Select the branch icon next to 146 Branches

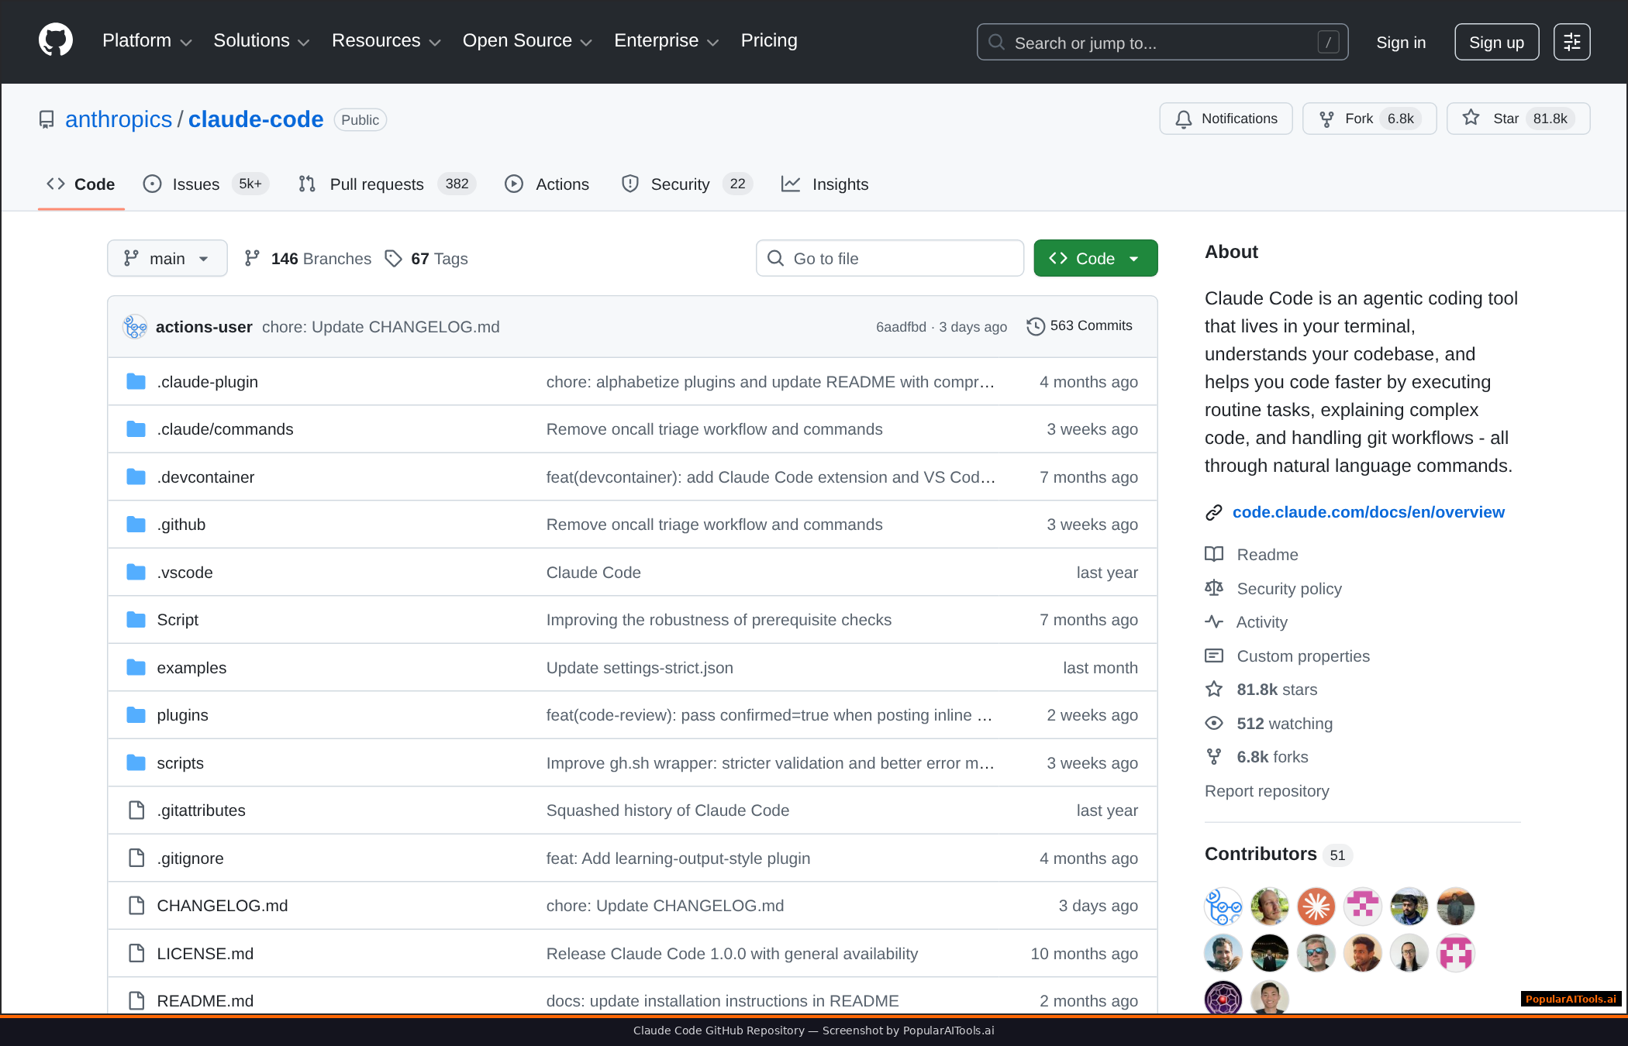tap(253, 258)
